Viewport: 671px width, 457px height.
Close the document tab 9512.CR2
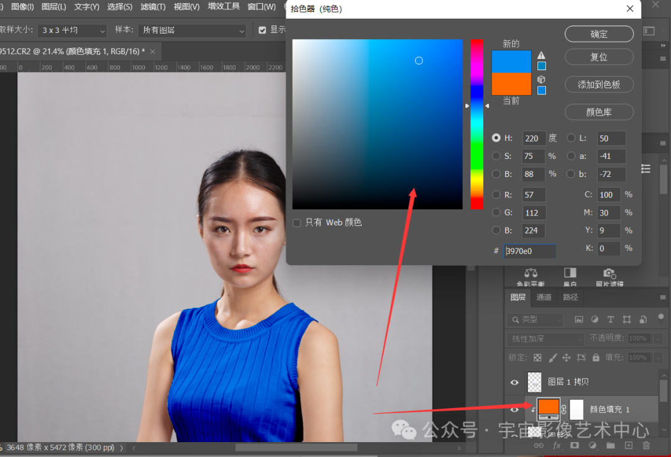point(152,52)
